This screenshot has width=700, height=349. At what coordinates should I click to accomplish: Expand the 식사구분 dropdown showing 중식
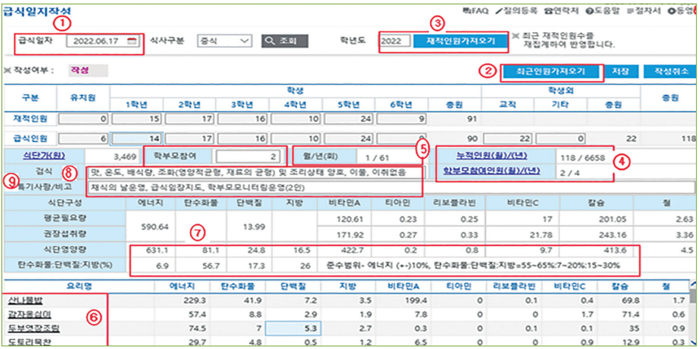pos(224,41)
